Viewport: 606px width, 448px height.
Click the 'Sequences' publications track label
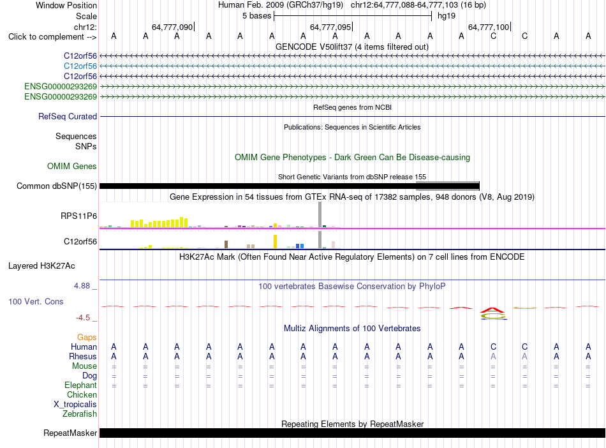coord(76,137)
